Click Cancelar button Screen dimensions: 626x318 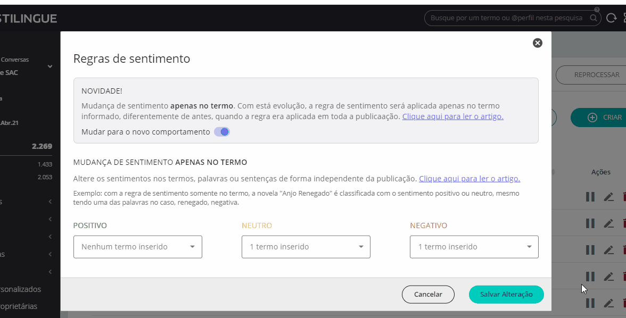pyautogui.click(x=428, y=294)
